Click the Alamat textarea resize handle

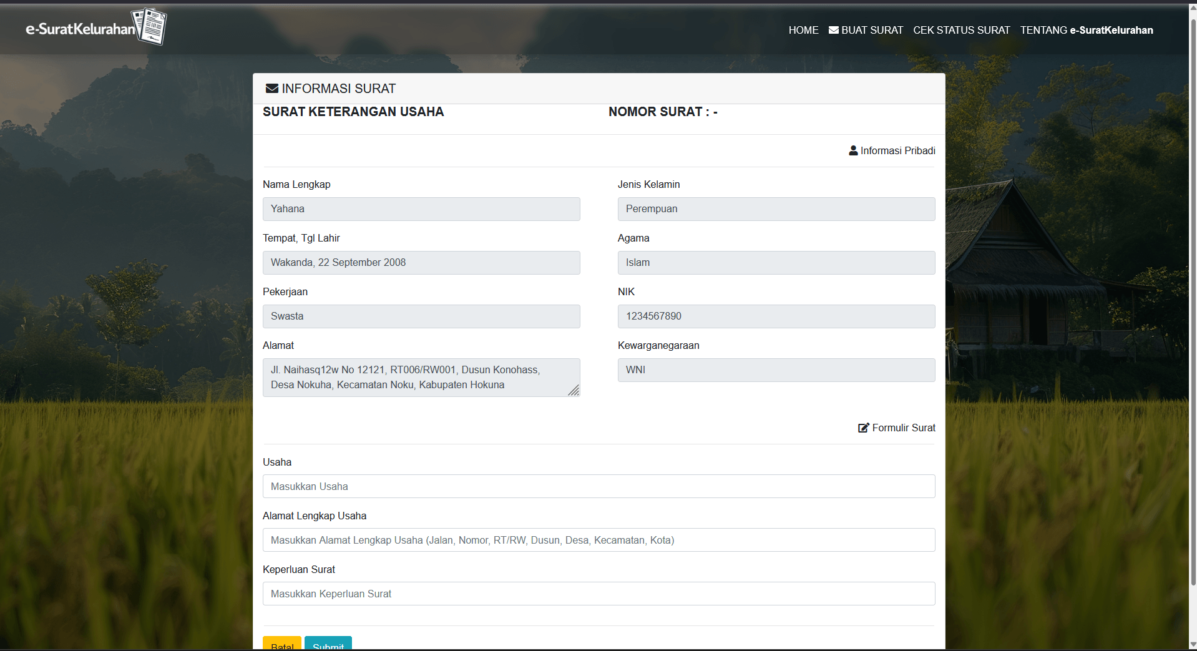click(574, 390)
